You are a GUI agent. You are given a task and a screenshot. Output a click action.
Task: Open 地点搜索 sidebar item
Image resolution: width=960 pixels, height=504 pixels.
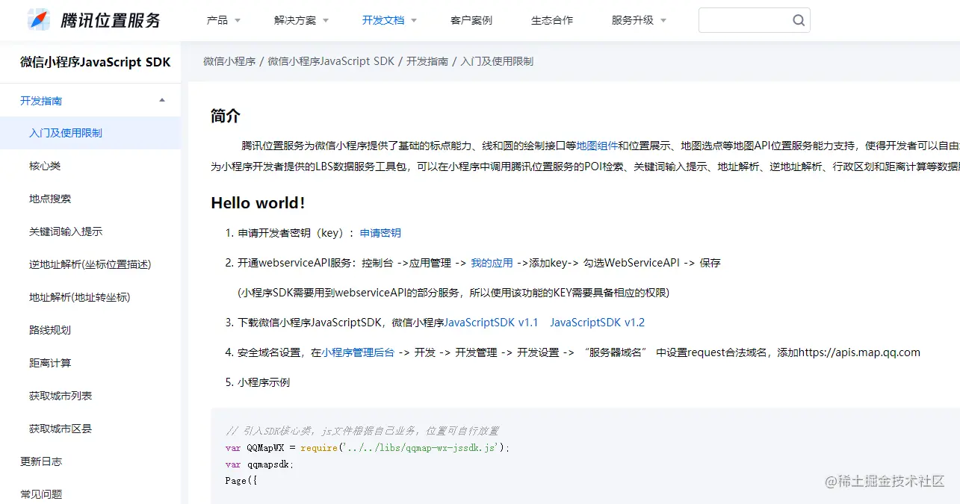[50, 199]
